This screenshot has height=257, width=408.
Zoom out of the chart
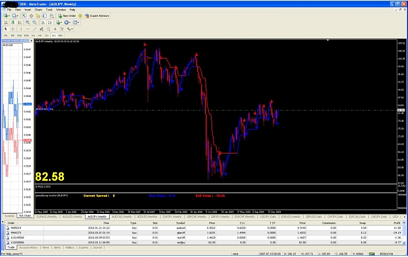[x=35, y=23]
